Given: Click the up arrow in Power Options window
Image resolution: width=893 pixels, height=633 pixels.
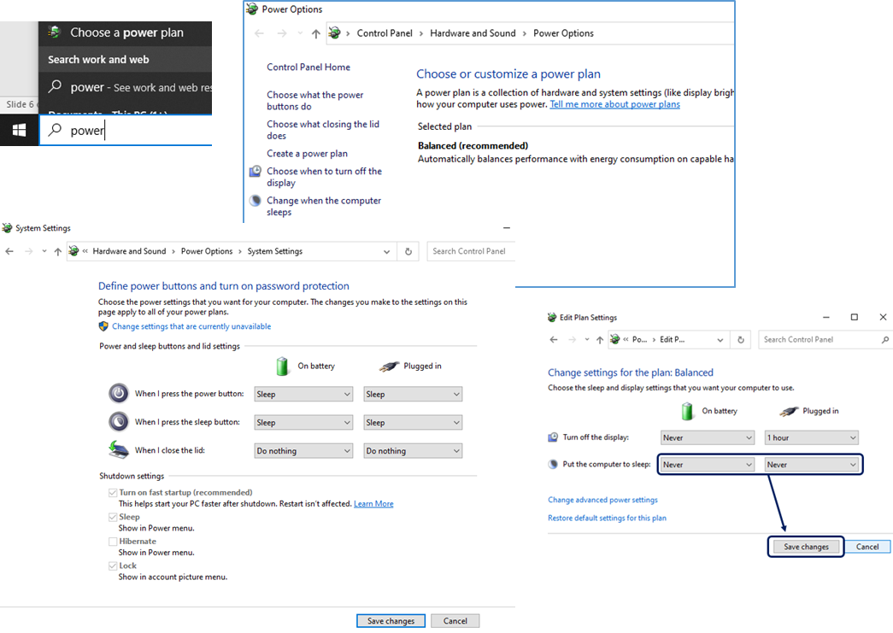Looking at the screenshot, I should point(316,33).
